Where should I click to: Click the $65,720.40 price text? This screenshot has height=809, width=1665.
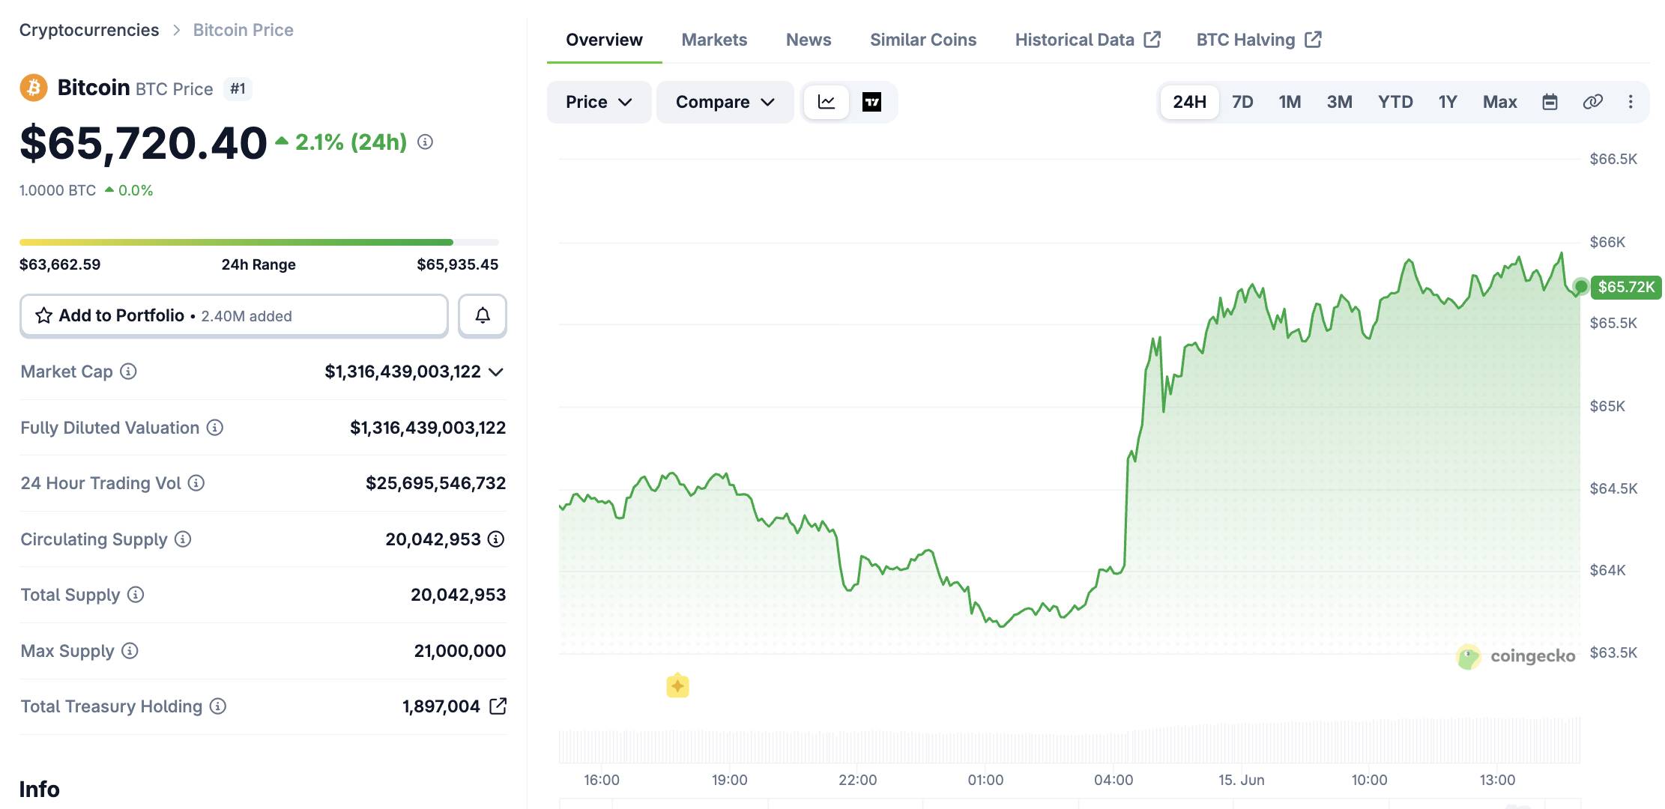click(x=143, y=142)
